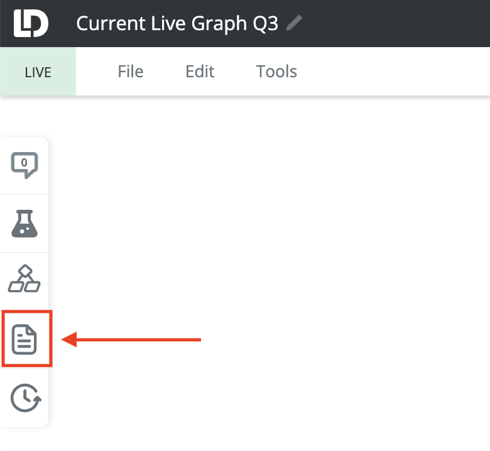Click the blank canvas area
Image resolution: width=490 pixels, height=451 pixels.
coord(283,251)
